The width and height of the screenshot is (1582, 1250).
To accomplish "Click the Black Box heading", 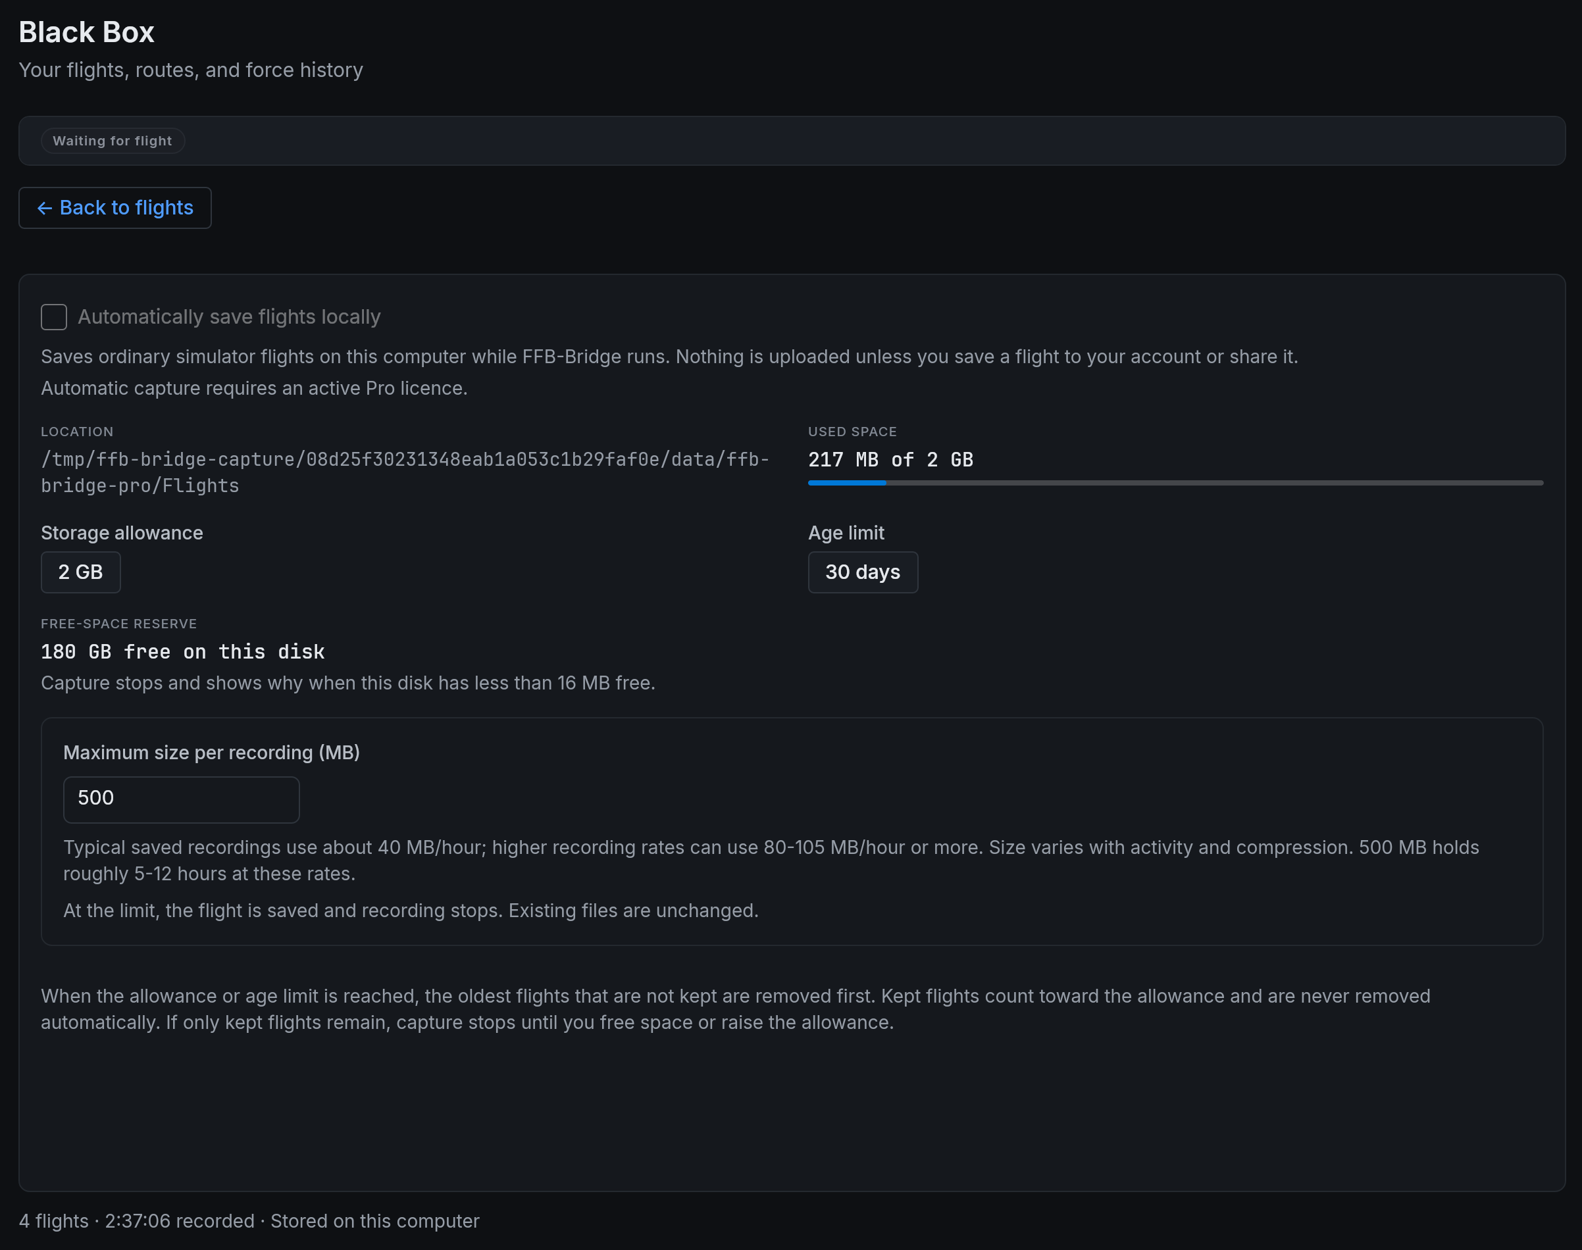I will tap(86, 32).
